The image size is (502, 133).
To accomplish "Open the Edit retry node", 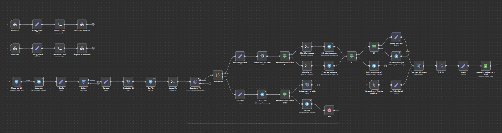I will coord(240,95).
